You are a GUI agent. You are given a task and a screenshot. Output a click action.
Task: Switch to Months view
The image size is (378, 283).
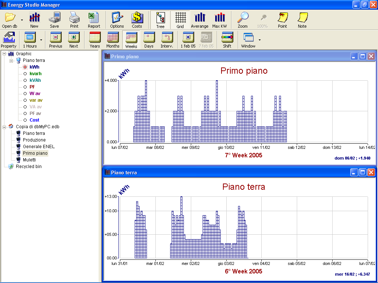[113, 38]
